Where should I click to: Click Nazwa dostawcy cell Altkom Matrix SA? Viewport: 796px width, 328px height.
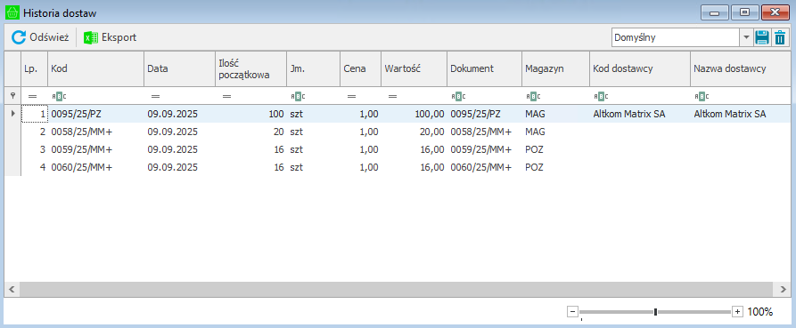740,114
